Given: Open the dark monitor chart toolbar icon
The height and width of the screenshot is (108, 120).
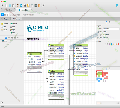Looking at the screenshot, I should click(x=36, y=5).
